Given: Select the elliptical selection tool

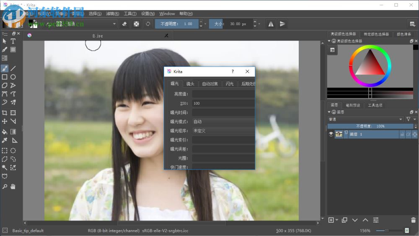Looking at the screenshot, I should [x=13, y=151].
